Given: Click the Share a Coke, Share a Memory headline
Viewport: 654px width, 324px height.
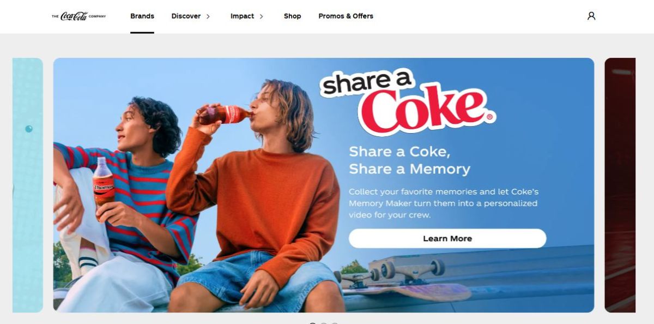Looking at the screenshot, I should coord(409,160).
